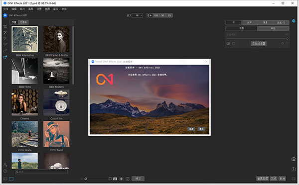The width and height of the screenshot is (299, 185).
Task: Click left button in installer dialog
Action: [x=191, y=129]
